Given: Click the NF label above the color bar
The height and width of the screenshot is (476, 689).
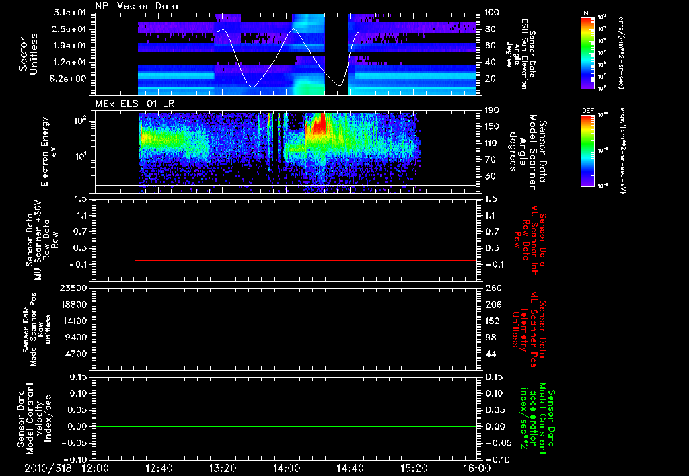Looking at the screenshot, I should tap(587, 13).
